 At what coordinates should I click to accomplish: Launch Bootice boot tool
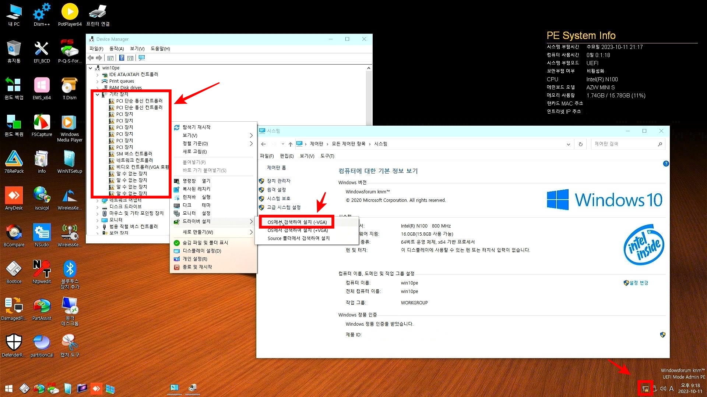tap(13, 269)
